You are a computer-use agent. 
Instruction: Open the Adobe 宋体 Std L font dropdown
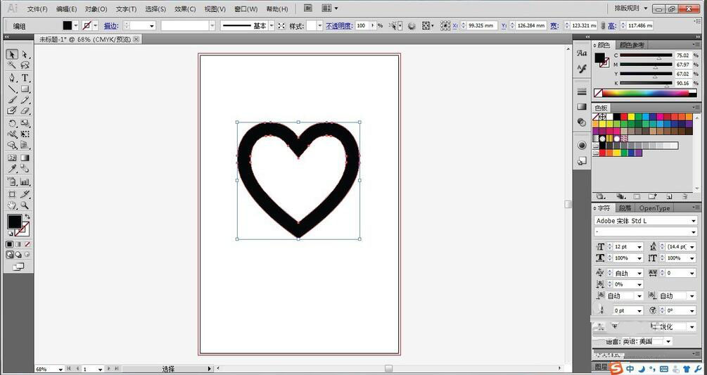coord(694,220)
